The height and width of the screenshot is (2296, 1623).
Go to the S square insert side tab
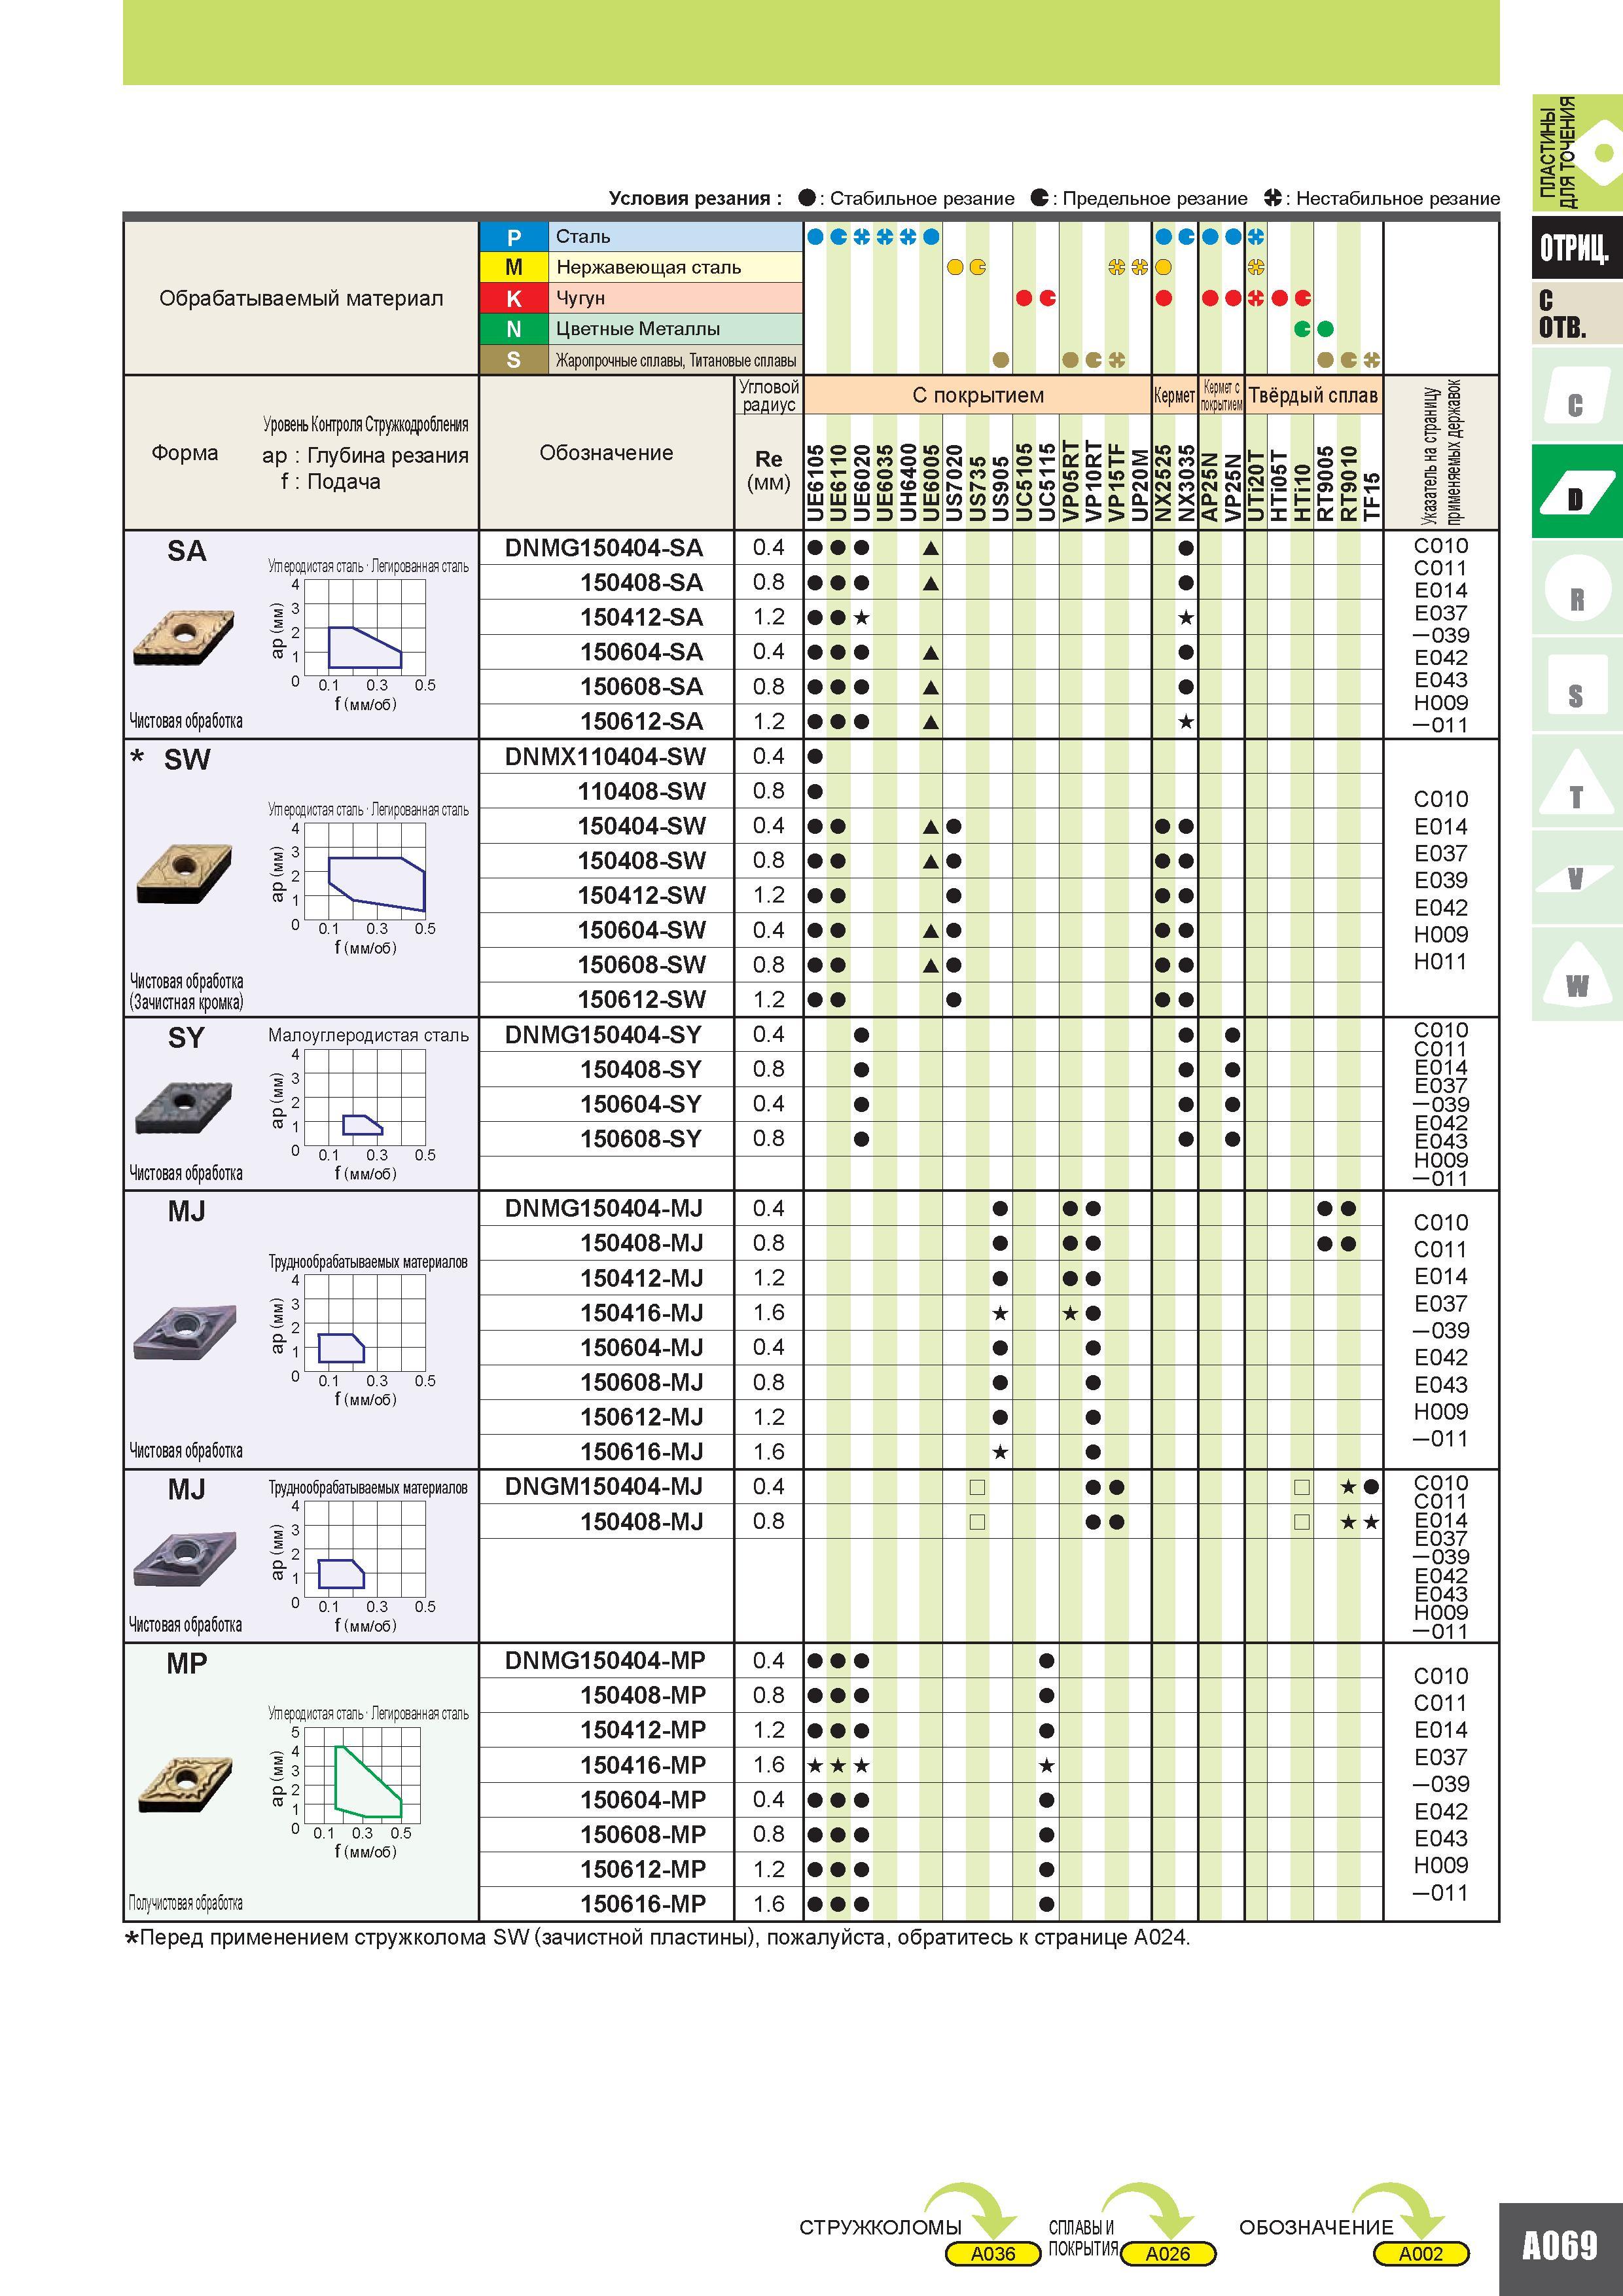(1576, 686)
